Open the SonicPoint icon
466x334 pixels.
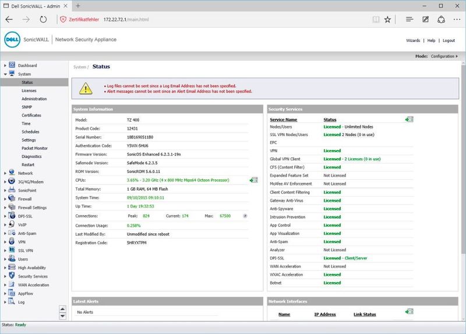coord(12,190)
